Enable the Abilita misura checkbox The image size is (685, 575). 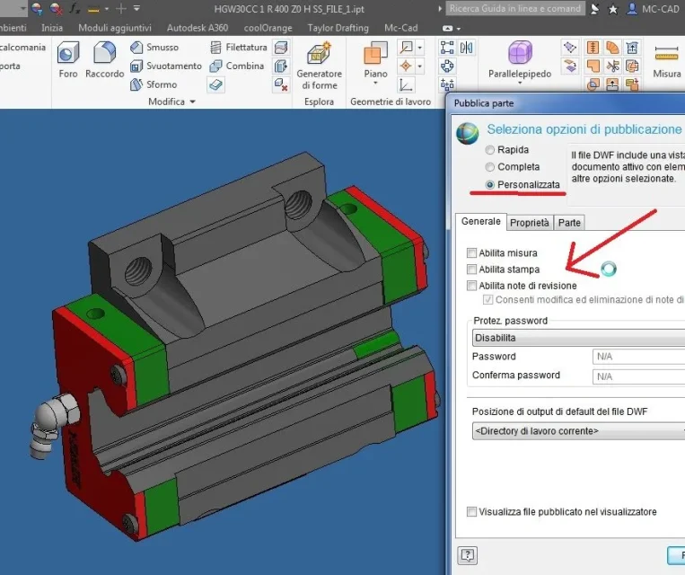pos(471,252)
